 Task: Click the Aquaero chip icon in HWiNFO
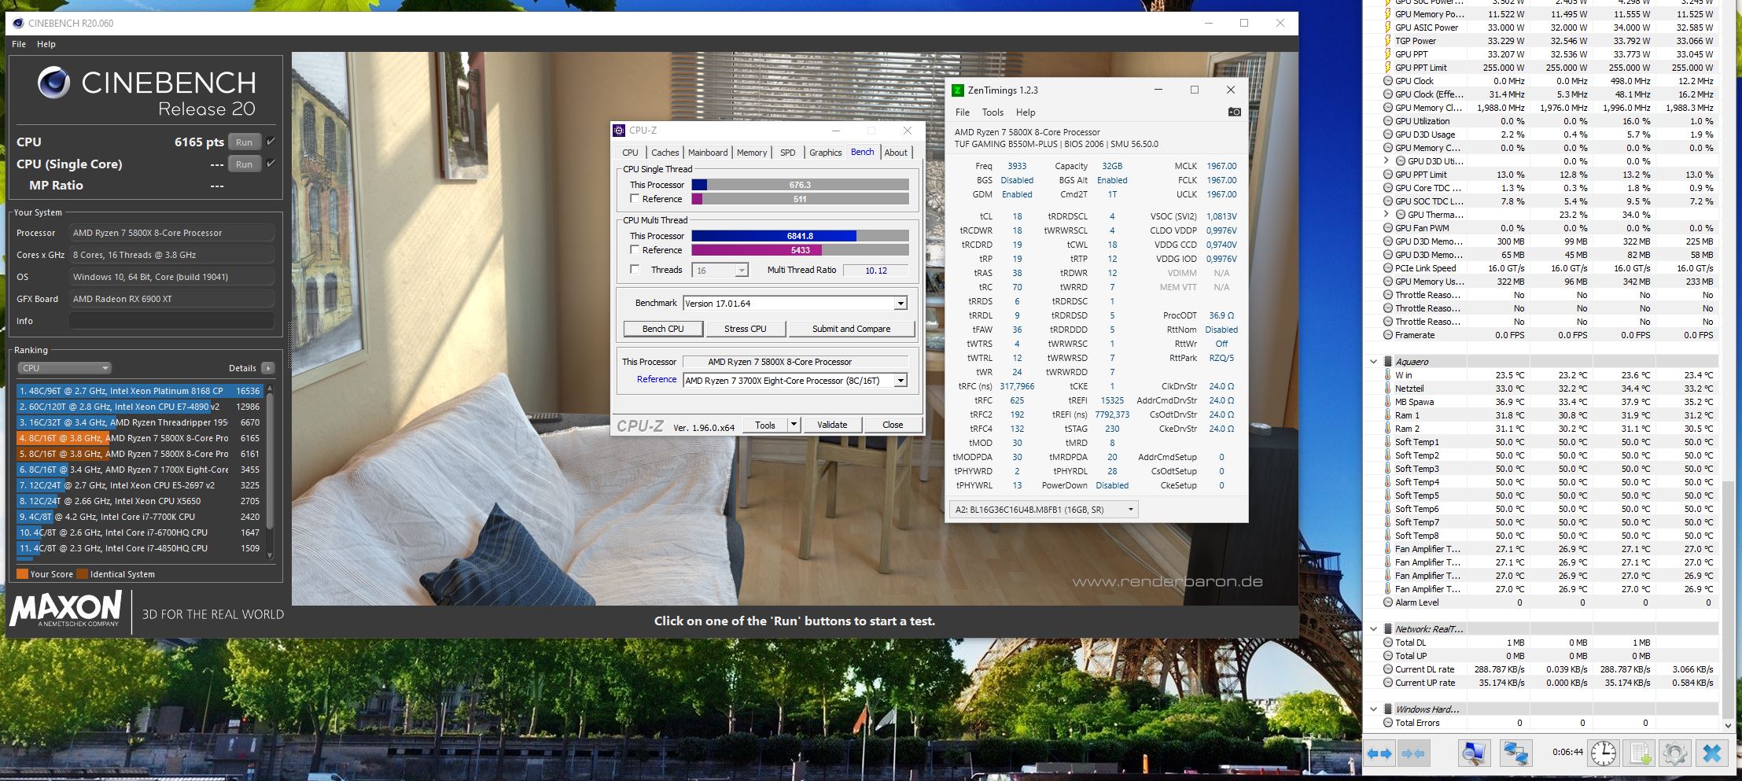click(x=1388, y=362)
